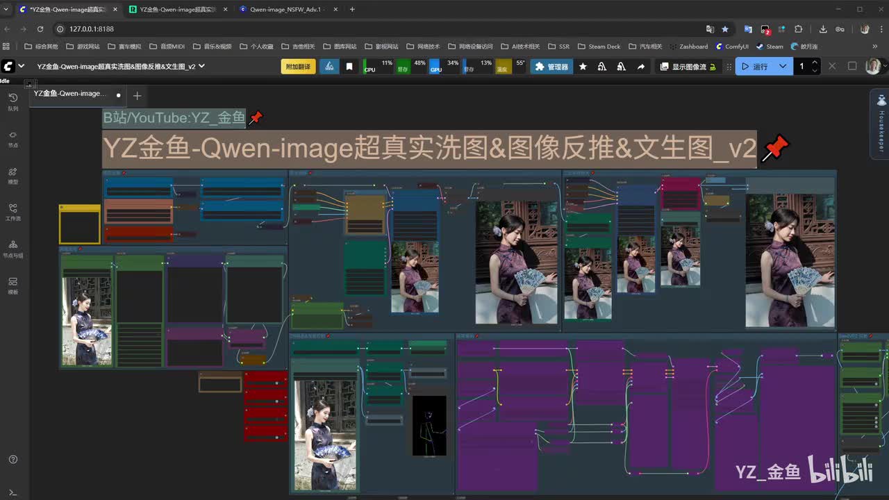Click the large output image of woman on right

pos(790,260)
